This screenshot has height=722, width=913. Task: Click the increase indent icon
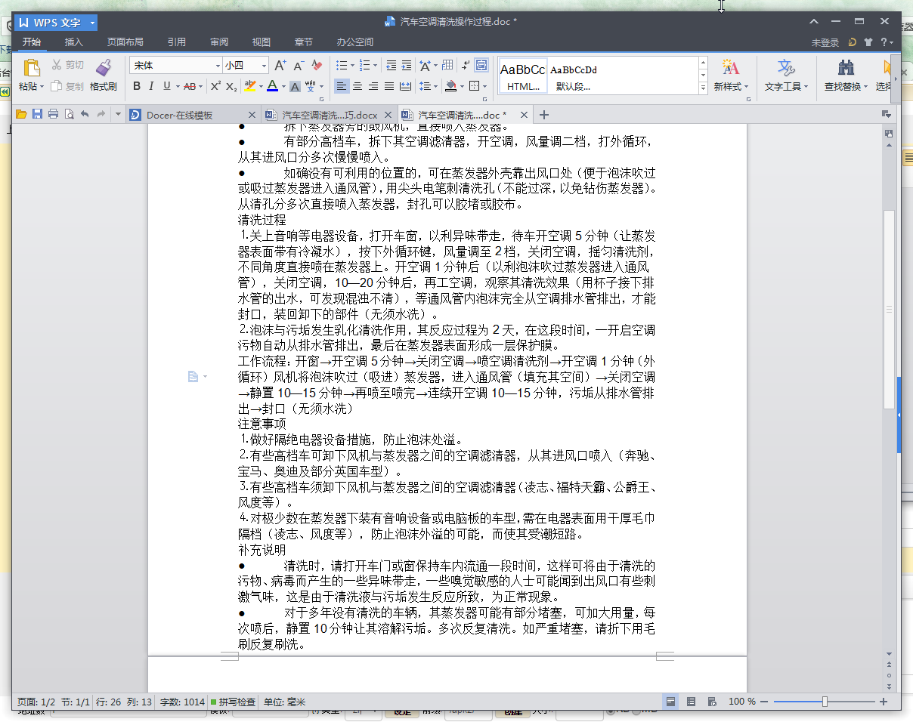click(x=407, y=66)
